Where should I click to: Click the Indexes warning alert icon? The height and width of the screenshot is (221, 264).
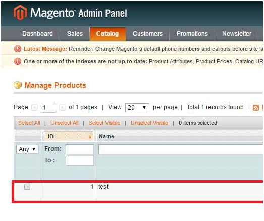pyautogui.click(x=18, y=61)
